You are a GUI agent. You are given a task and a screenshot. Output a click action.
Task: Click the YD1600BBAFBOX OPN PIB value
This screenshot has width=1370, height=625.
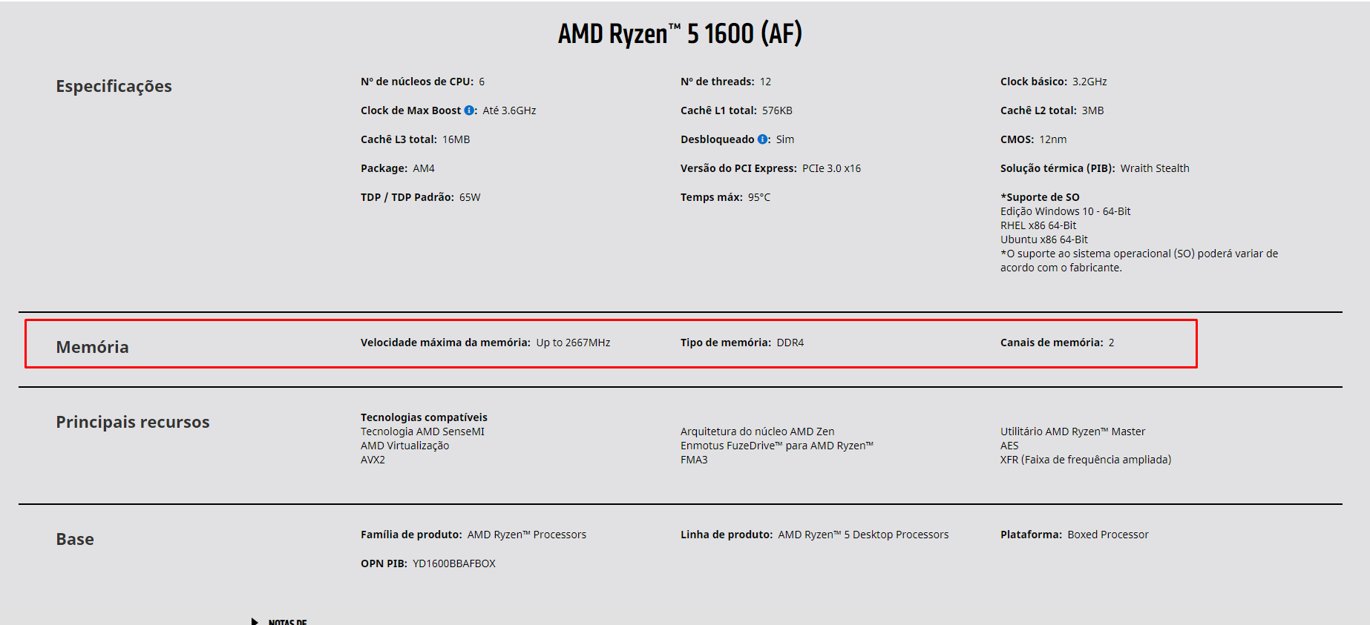click(x=454, y=563)
